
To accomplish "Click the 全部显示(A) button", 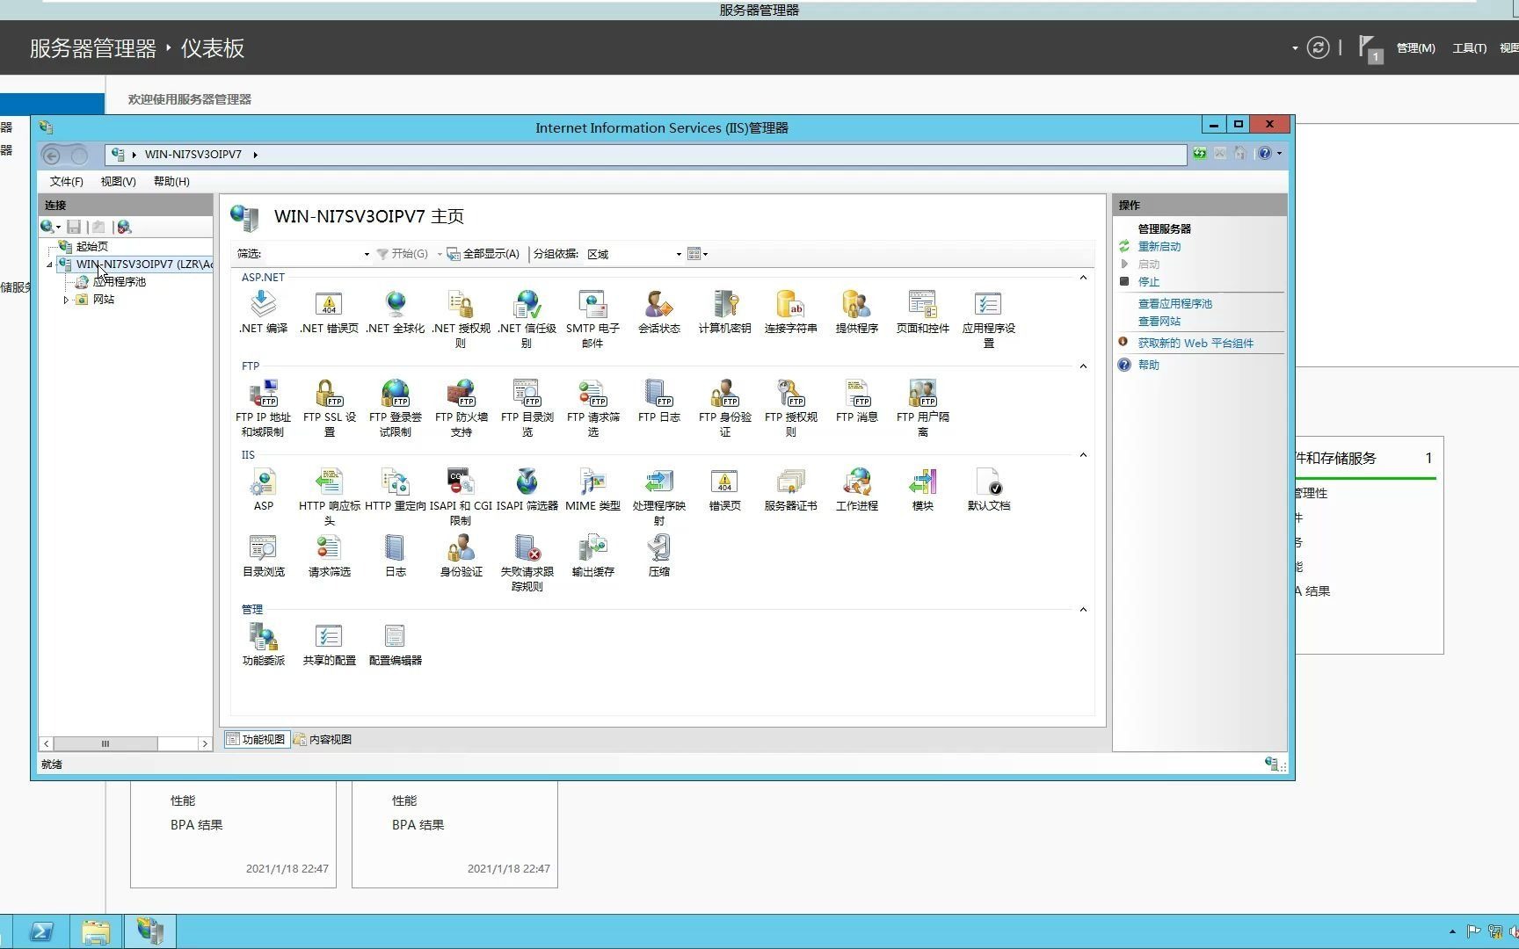I will (x=483, y=254).
